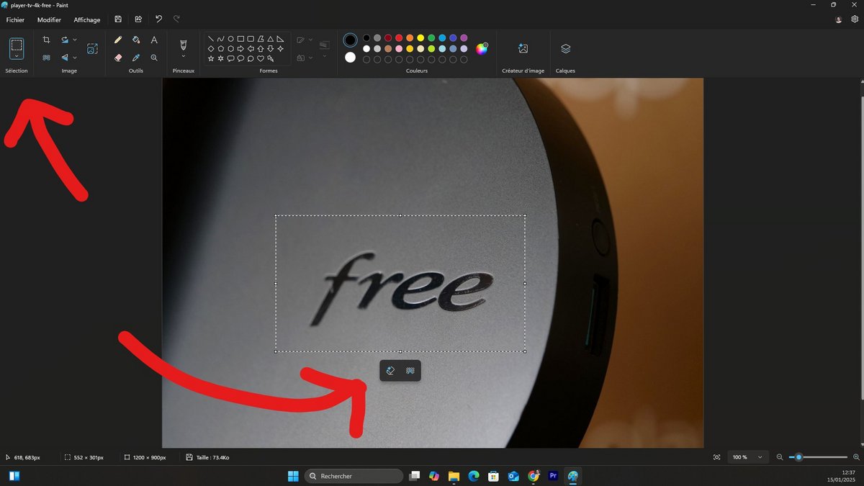Choose the crop image tool
Viewport: 864px width, 486px height.
[46, 40]
